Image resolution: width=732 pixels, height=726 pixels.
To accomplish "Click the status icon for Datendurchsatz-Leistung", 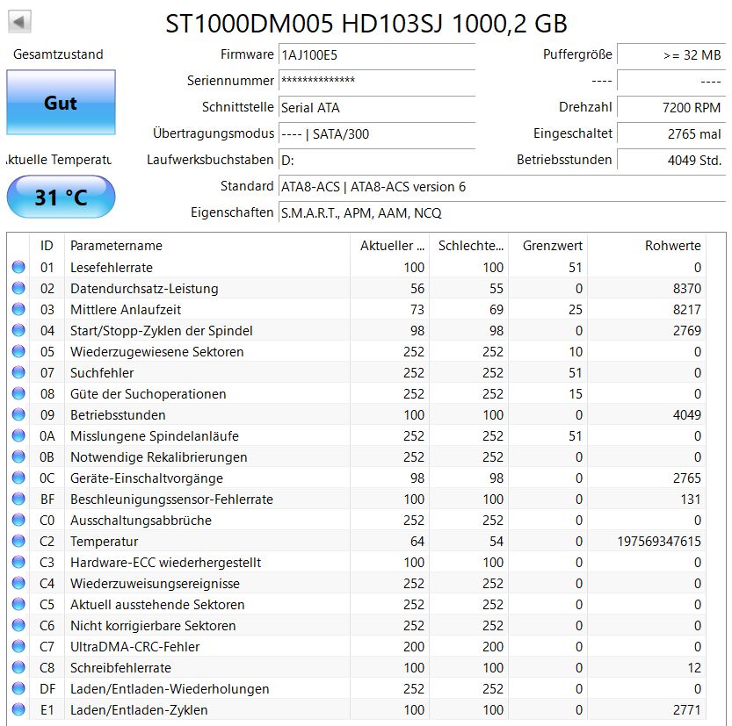I will coord(18,288).
